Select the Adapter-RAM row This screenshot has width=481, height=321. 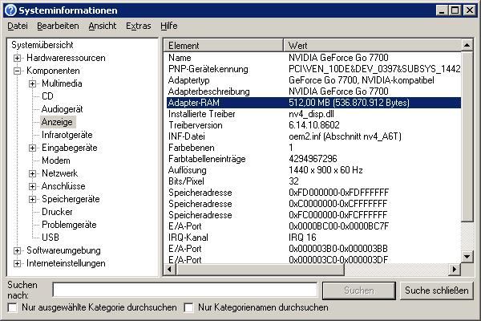coord(313,103)
